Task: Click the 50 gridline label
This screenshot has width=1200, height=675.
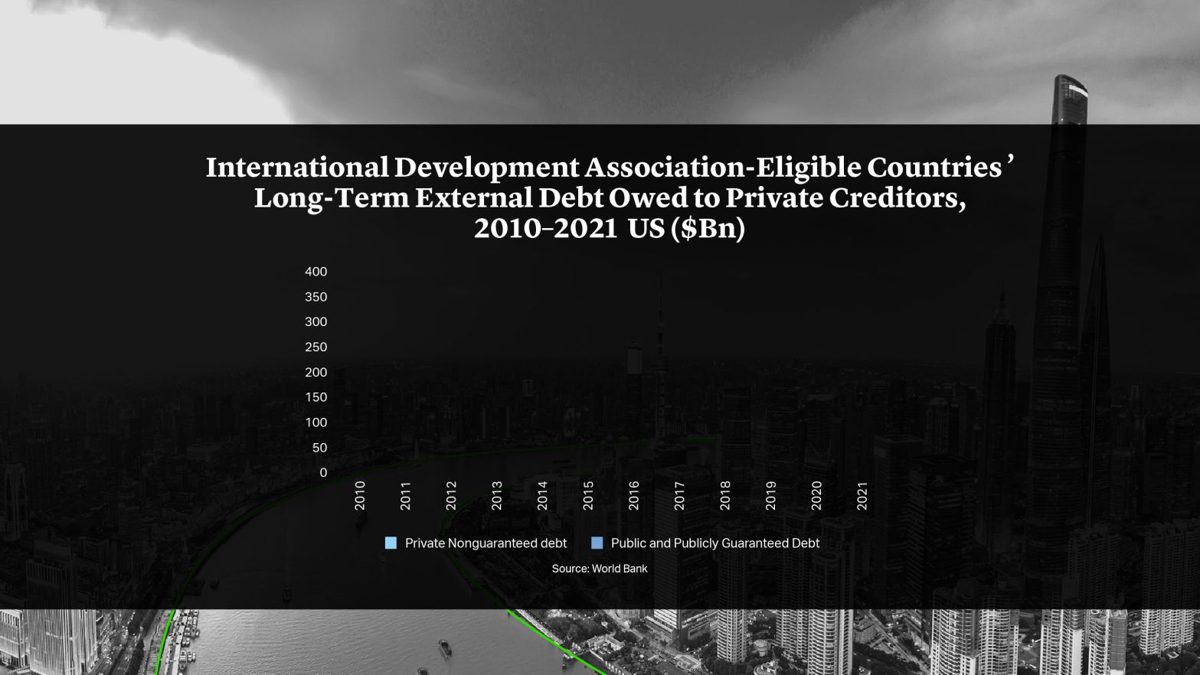Action: click(319, 447)
